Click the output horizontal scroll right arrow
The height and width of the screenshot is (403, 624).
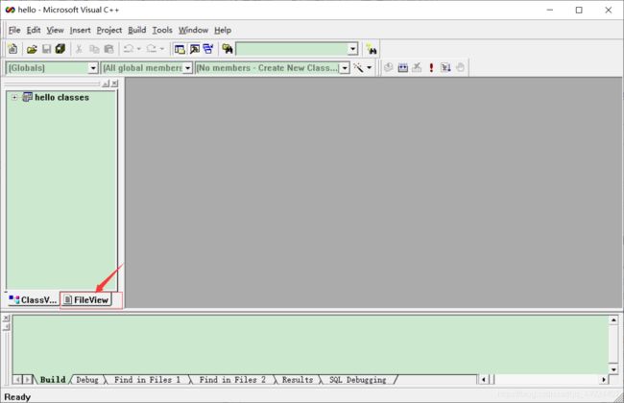(x=604, y=380)
